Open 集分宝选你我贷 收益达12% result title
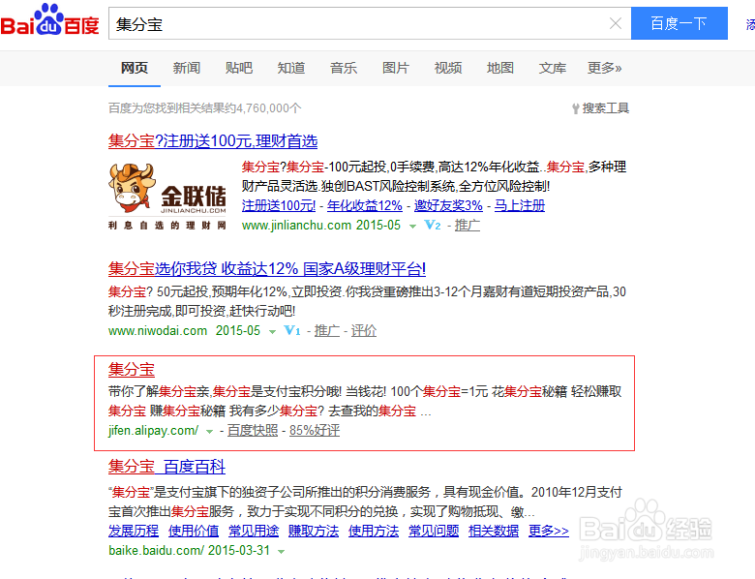Image resolution: width=755 pixels, height=579 pixels. coord(267,269)
